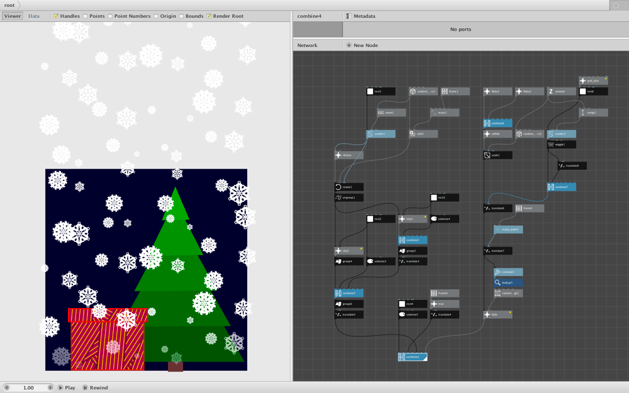This screenshot has height=393, width=629.
Task: Select the colorize4 node
Action: pos(445,219)
